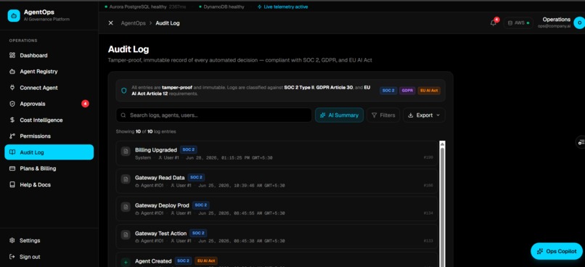
Task: Open the Ops Copilot assistant button
Action: point(557,251)
